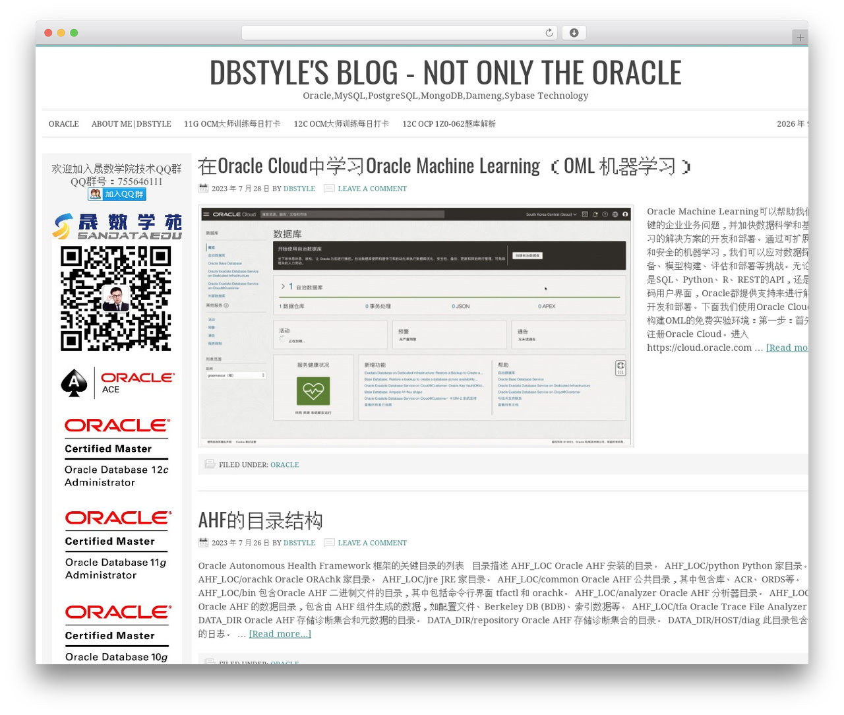
Task: Open Read more on the OML post
Action: pos(787,348)
